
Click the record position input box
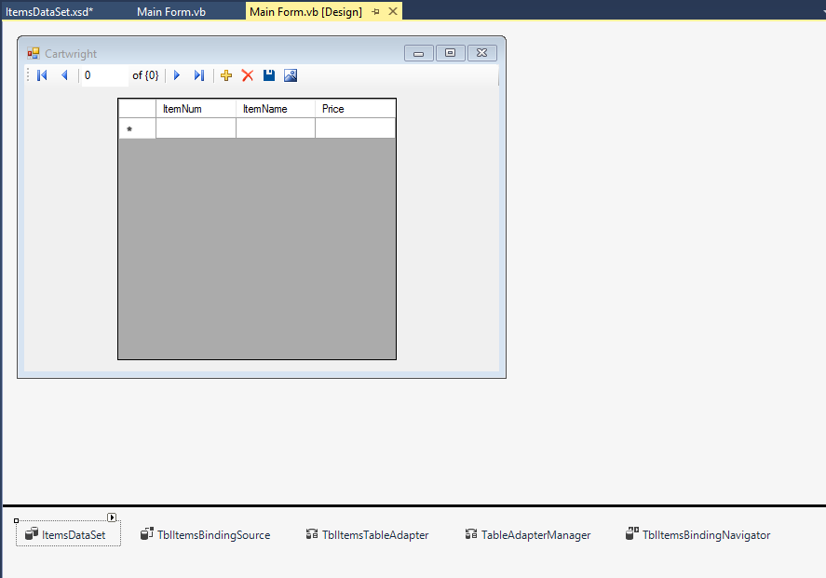point(102,75)
